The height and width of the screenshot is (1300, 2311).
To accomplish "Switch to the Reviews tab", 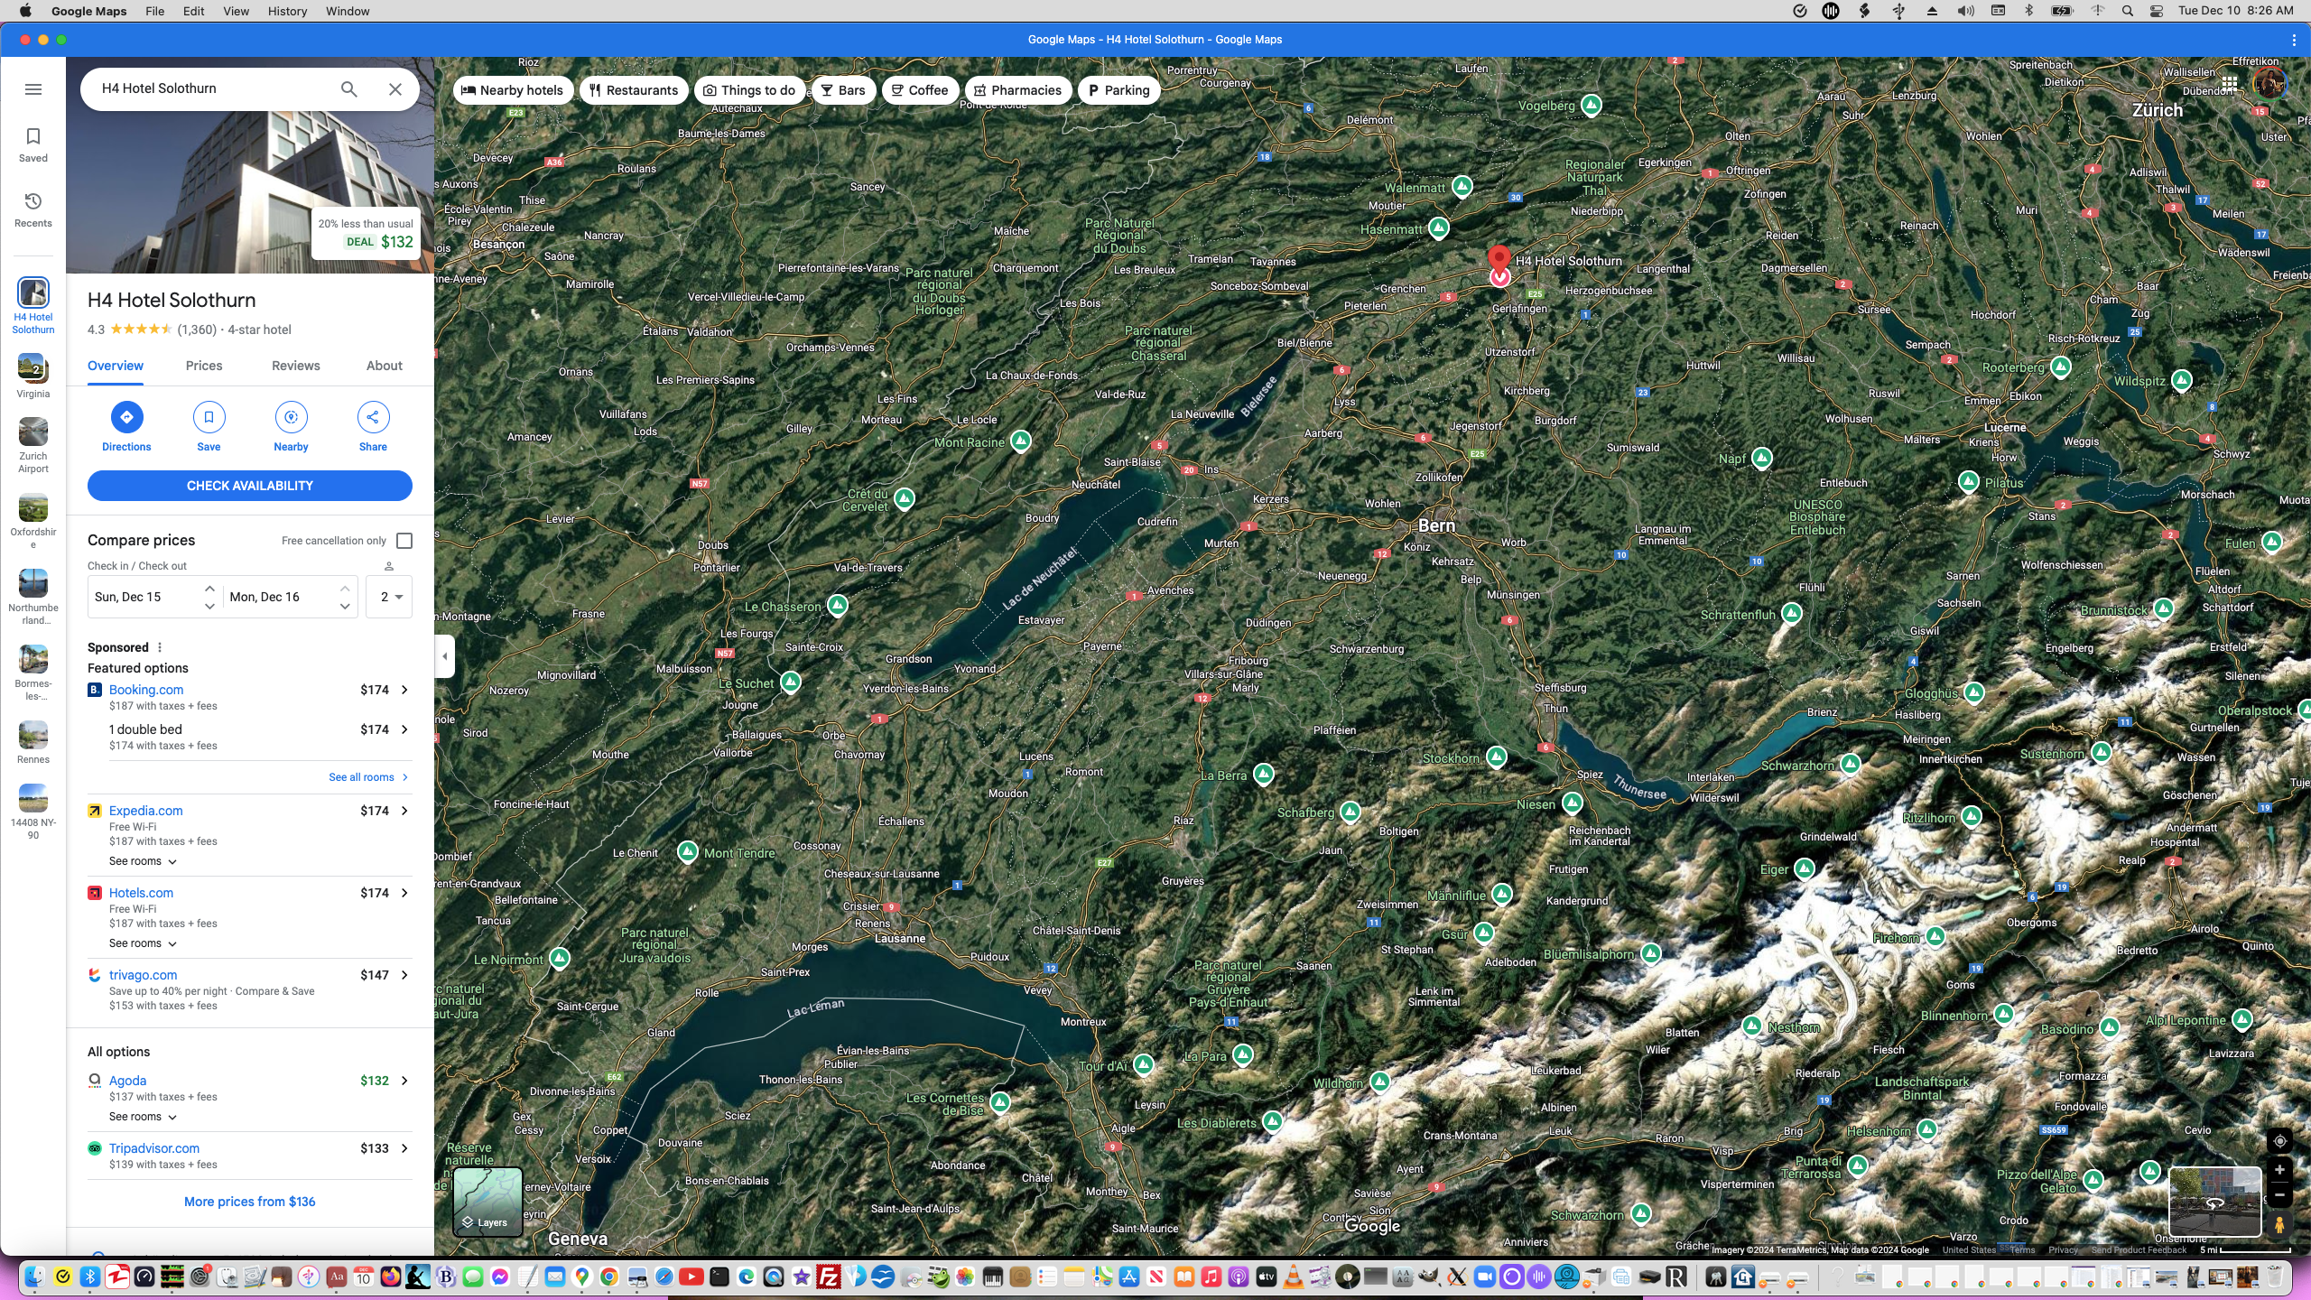I will click(295, 366).
